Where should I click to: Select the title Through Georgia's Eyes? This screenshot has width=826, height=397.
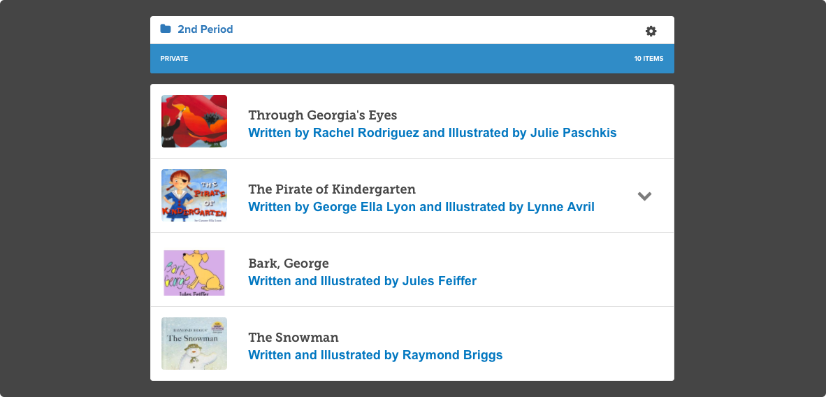[x=322, y=115]
